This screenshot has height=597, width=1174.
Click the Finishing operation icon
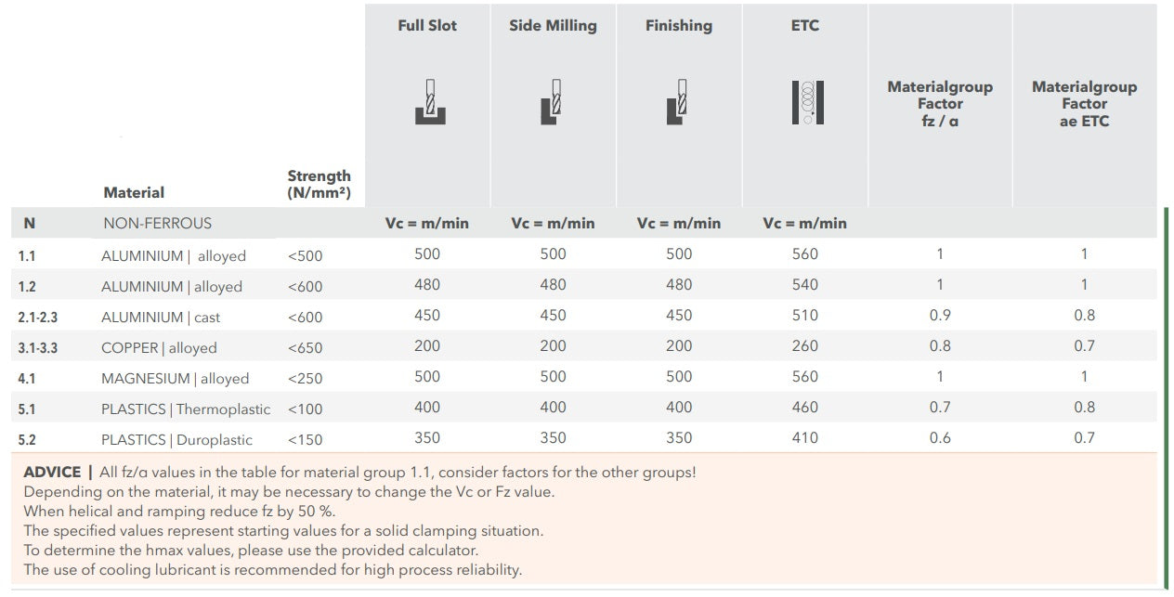click(678, 102)
